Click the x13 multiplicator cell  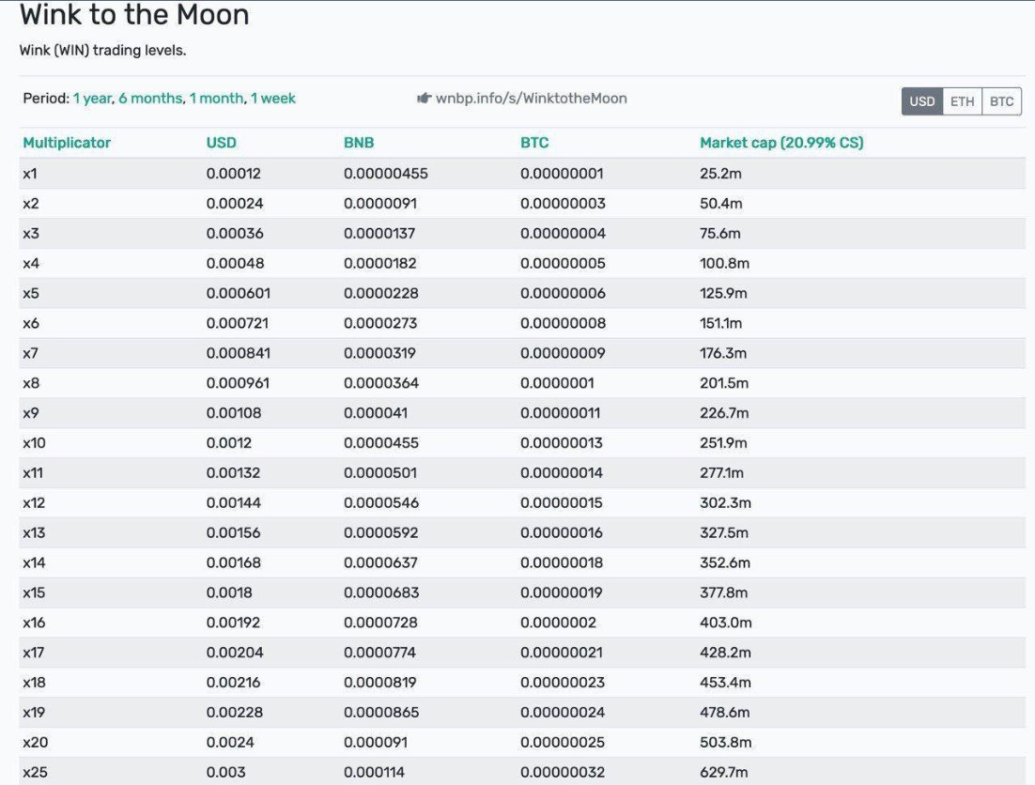pos(34,532)
